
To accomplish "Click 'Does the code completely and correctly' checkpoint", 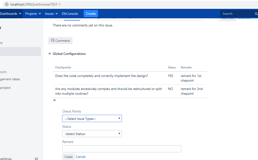I will click(101, 76).
